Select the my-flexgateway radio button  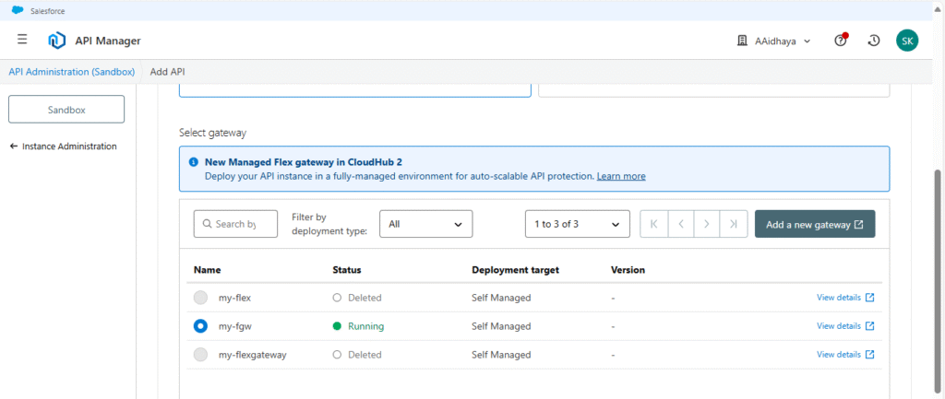[200, 355]
